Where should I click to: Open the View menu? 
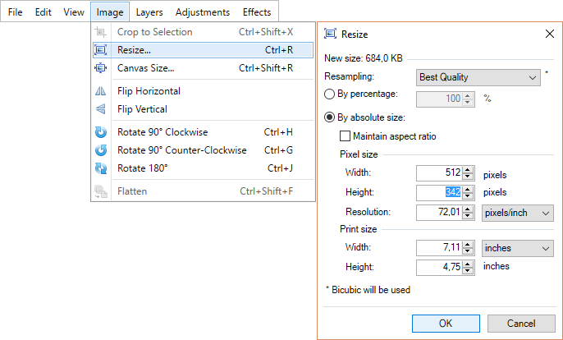pos(74,12)
